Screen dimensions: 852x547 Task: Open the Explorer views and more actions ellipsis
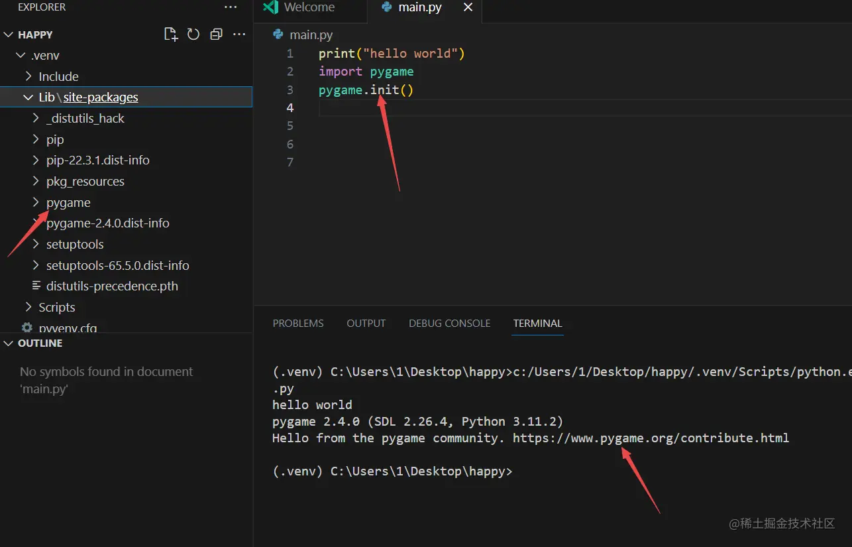(231, 7)
